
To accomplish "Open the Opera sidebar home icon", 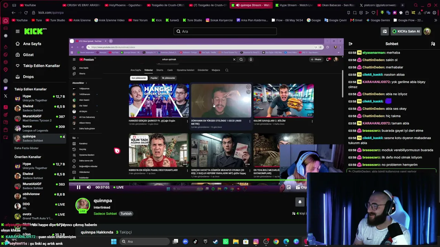I will [x=5, y=21].
